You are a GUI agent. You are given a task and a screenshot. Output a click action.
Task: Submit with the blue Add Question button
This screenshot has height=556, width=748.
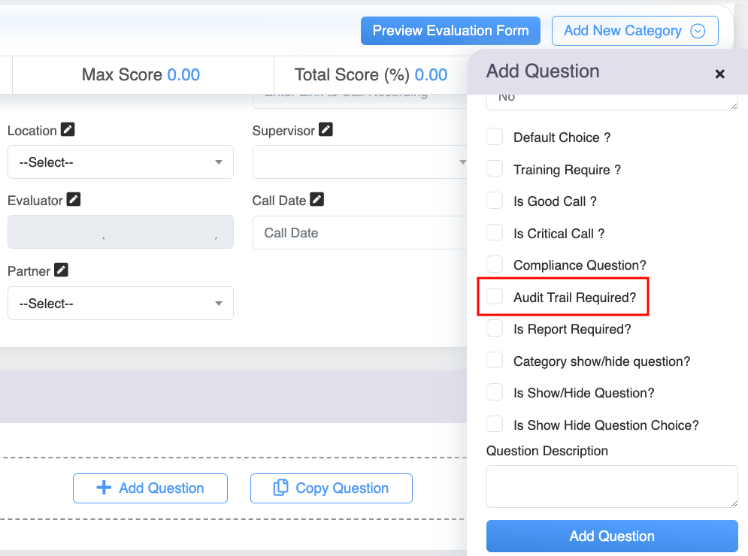click(x=611, y=536)
